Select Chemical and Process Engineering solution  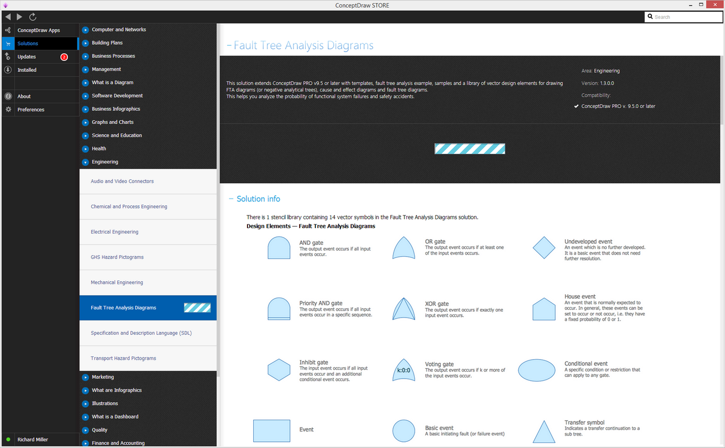point(148,206)
